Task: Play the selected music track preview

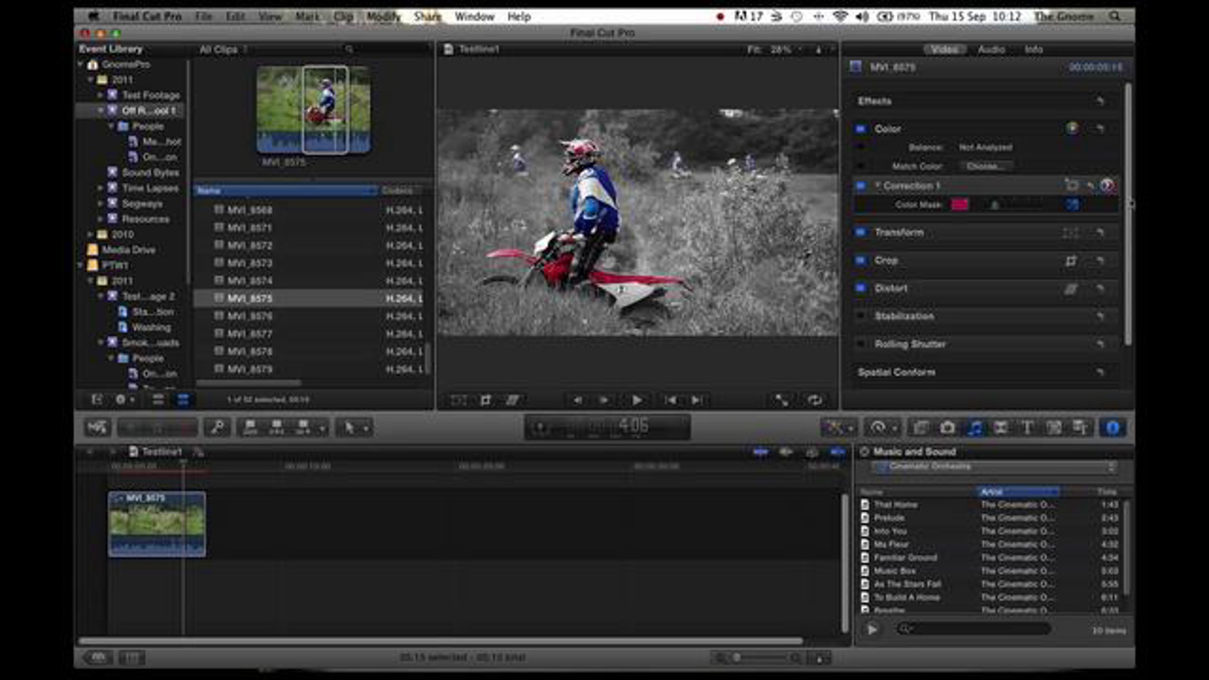Action: (x=872, y=629)
